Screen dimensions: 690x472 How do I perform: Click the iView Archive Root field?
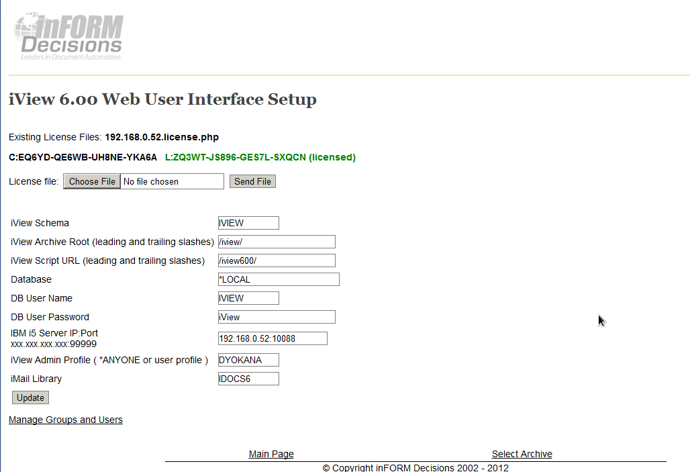click(277, 242)
